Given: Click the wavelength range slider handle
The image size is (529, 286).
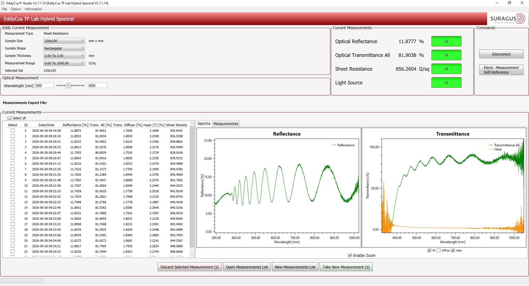Looking at the screenshot, I should (68, 86).
